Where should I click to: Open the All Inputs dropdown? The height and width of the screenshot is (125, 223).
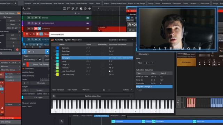[x=10, y=66]
